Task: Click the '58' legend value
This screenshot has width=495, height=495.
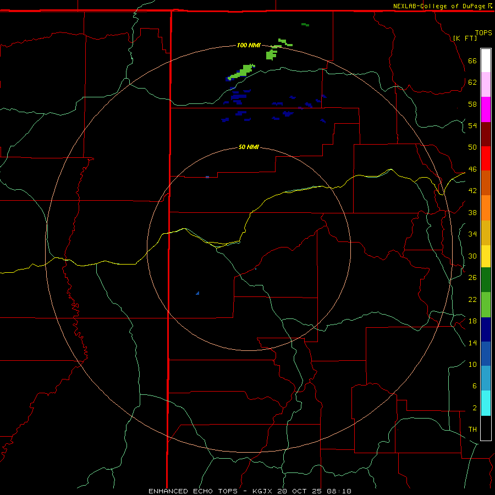Action: [x=472, y=104]
